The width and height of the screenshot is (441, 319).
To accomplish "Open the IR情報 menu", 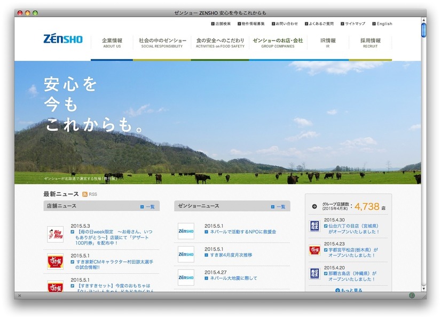I will pos(328,43).
